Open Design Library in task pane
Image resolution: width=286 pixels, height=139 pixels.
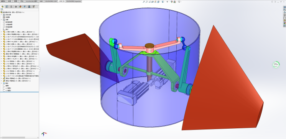click(x=284, y=10)
